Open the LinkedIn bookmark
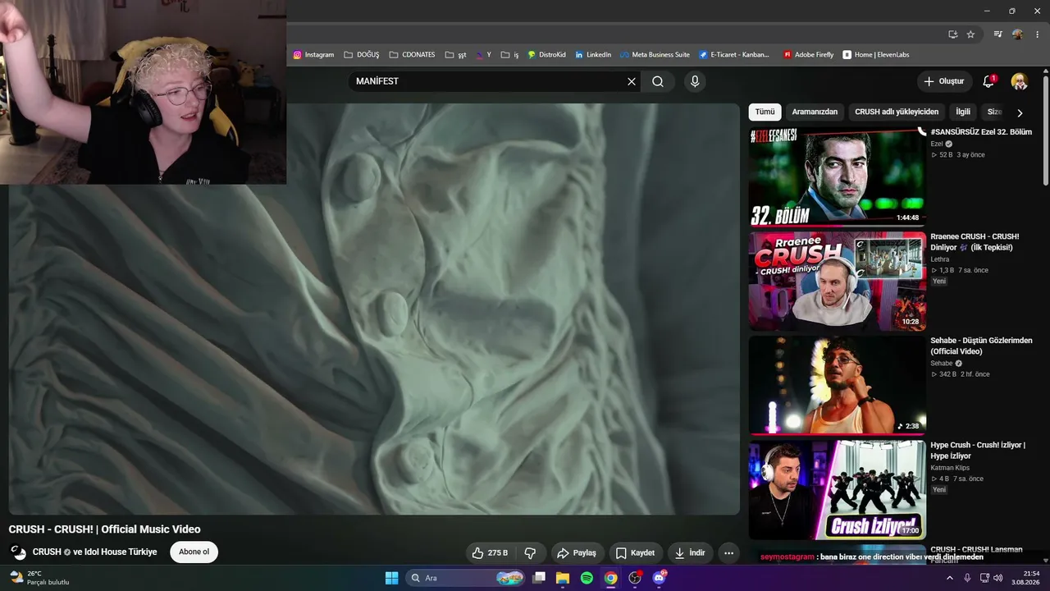The height and width of the screenshot is (591, 1050). click(593, 55)
